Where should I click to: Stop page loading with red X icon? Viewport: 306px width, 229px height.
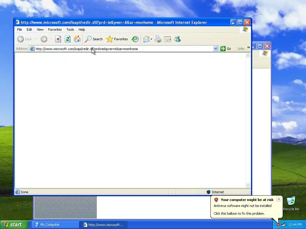(58, 39)
